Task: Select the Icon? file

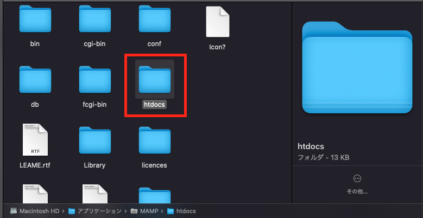Action: pyautogui.click(x=217, y=22)
